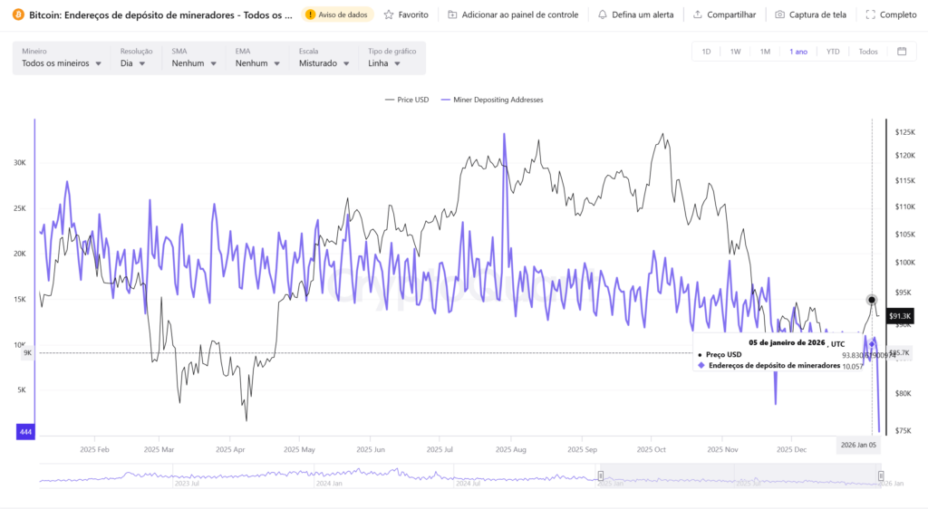Open the Mineiro dropdown
The height and width of the screenshot is (509, 928).
(62, 63)
